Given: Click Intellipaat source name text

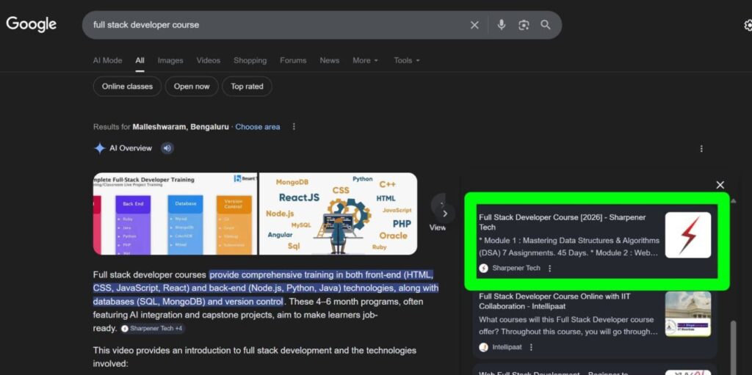Looking at the screenshot, I should click(507, 346).
